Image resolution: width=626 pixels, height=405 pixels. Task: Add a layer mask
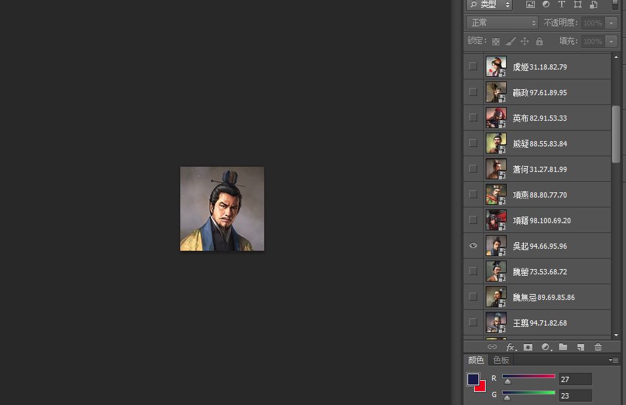click(528, 347)
